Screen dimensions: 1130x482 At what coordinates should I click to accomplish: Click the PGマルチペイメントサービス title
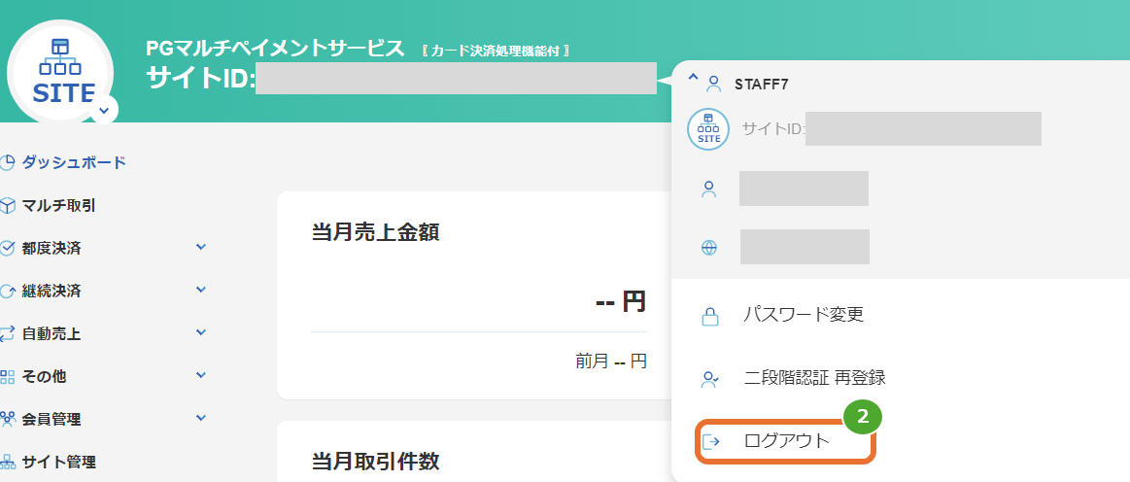(275, 49)
